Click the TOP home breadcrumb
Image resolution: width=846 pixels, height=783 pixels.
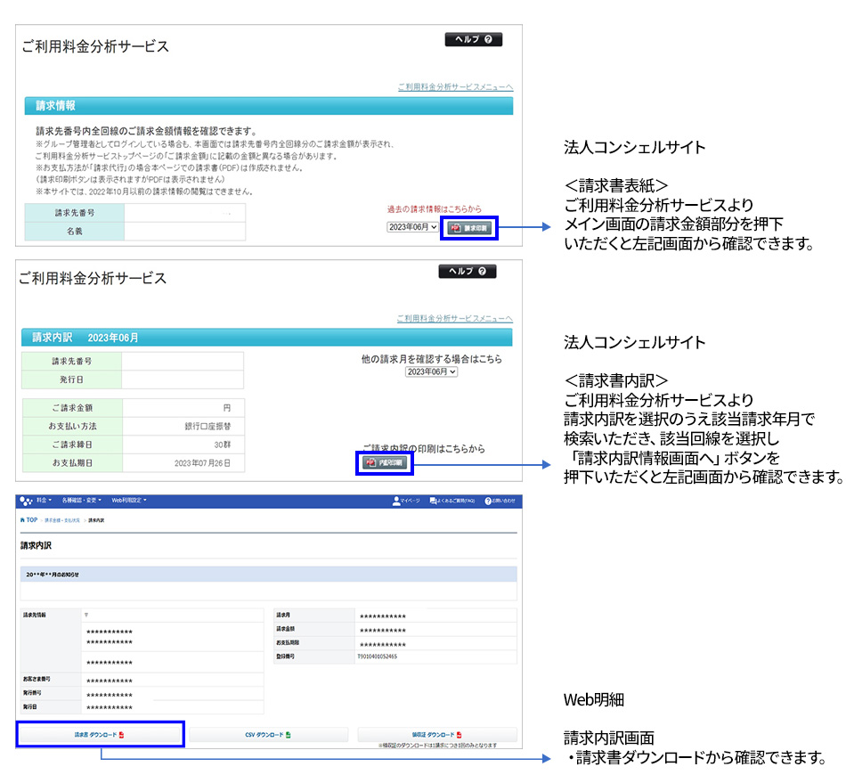coord(29,519)
